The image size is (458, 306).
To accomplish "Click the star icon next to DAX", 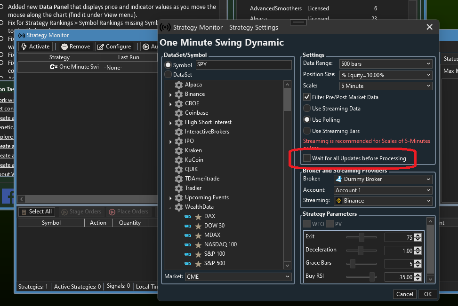I will pos(198,216).
